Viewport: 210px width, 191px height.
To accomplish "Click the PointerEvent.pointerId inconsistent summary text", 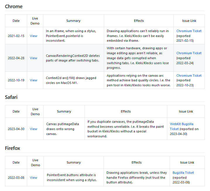I will coord(71,36).
